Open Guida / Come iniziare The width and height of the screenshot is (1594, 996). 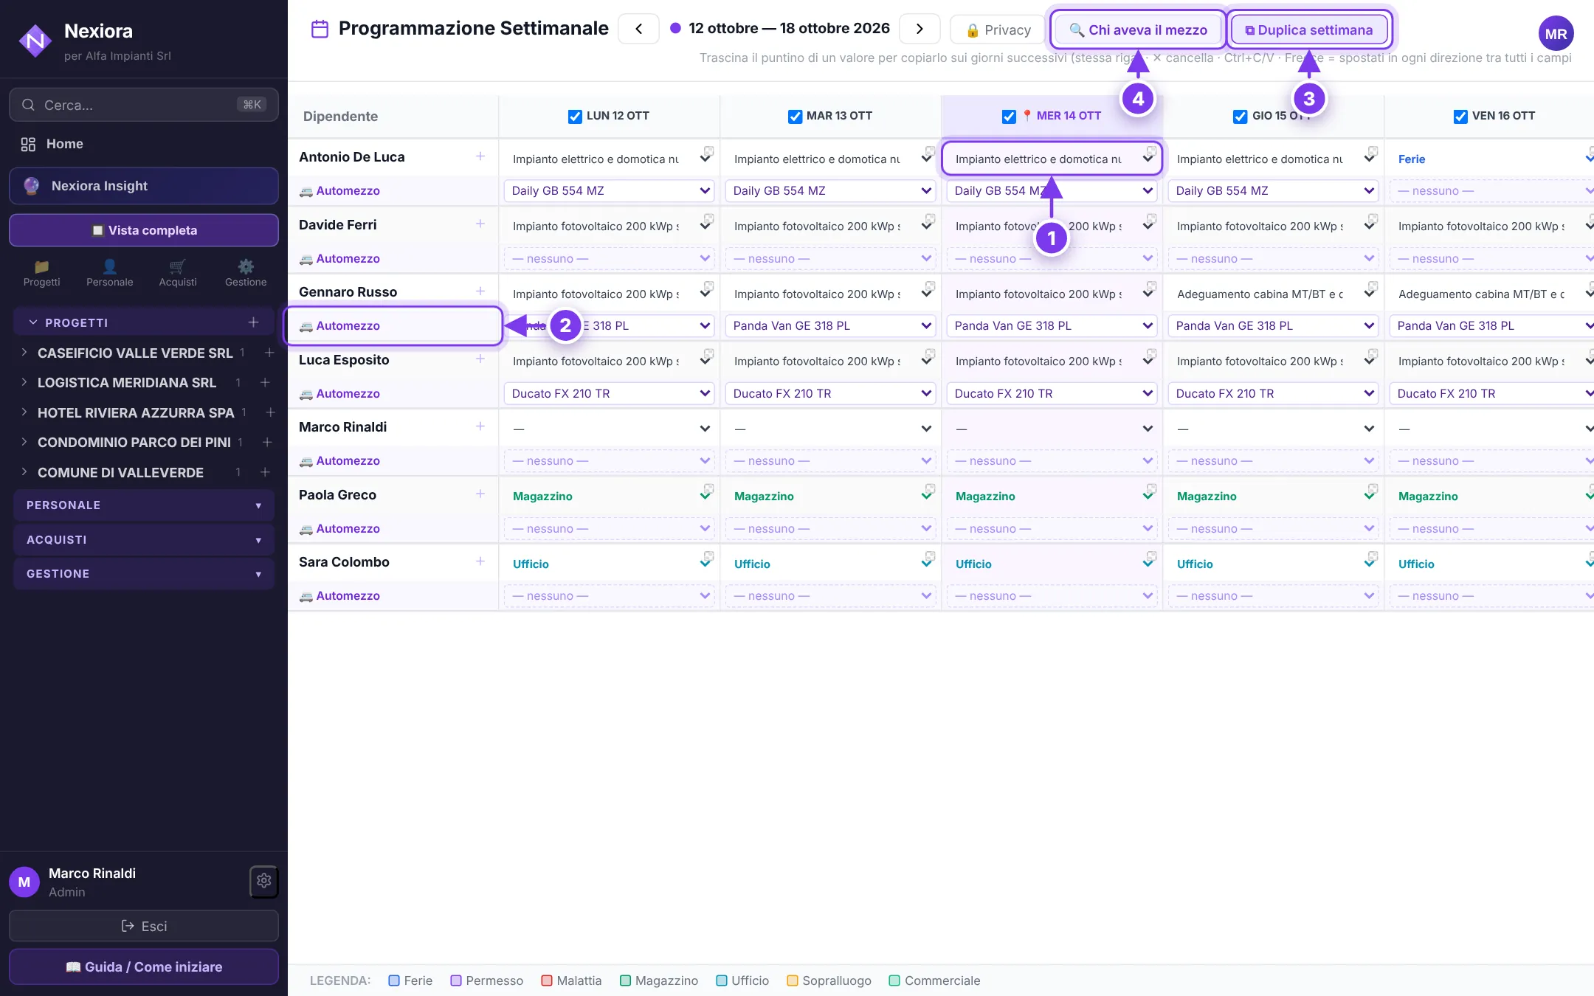pyautogui.click(x=144, y=966)
